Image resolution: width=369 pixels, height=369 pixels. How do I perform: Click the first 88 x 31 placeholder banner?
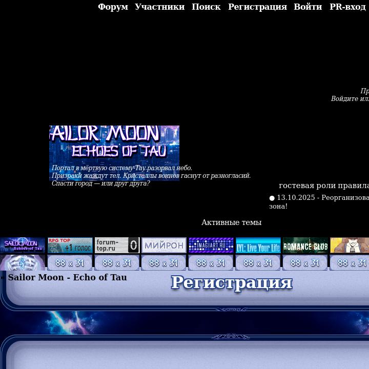coord(70,263)
